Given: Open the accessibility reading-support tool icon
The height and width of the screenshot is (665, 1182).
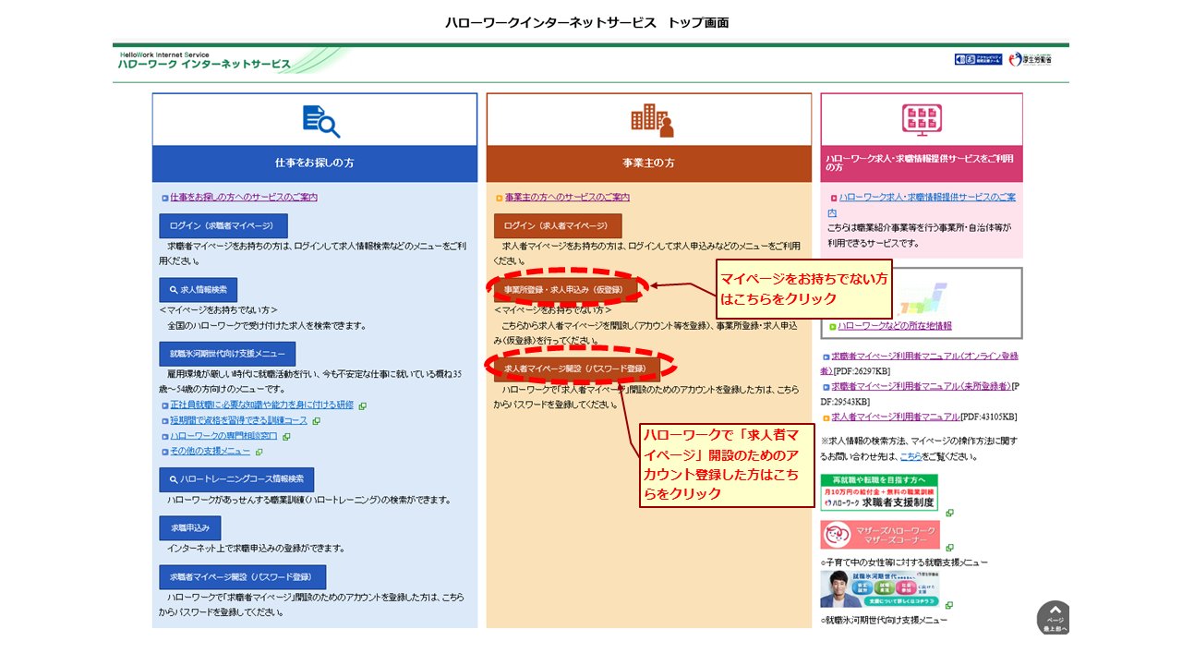Looking at the screenshot, I should click(x=978, y=59).
